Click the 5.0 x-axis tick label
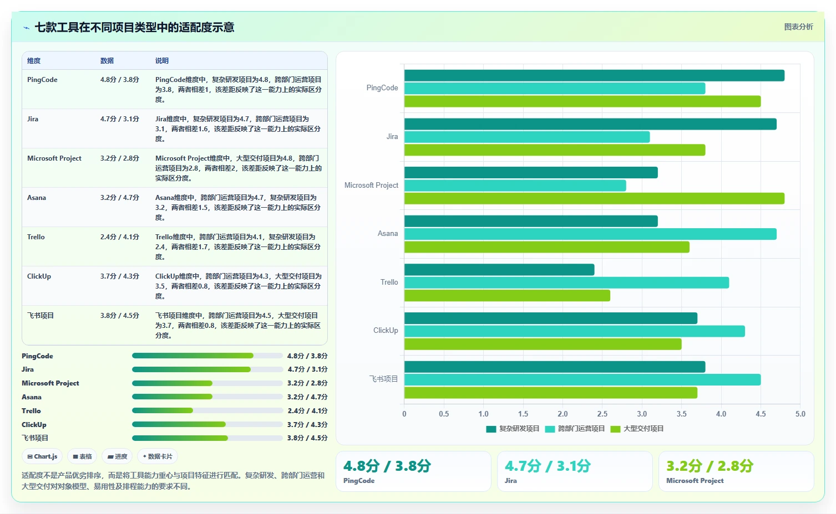This screenshot has height=514, width=836. coord(800,414)
